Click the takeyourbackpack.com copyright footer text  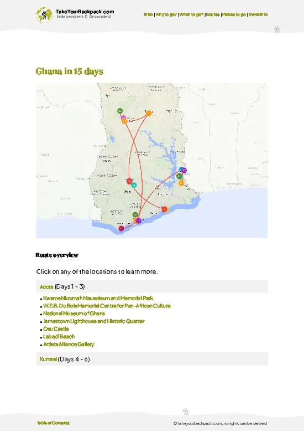[220, 423]
